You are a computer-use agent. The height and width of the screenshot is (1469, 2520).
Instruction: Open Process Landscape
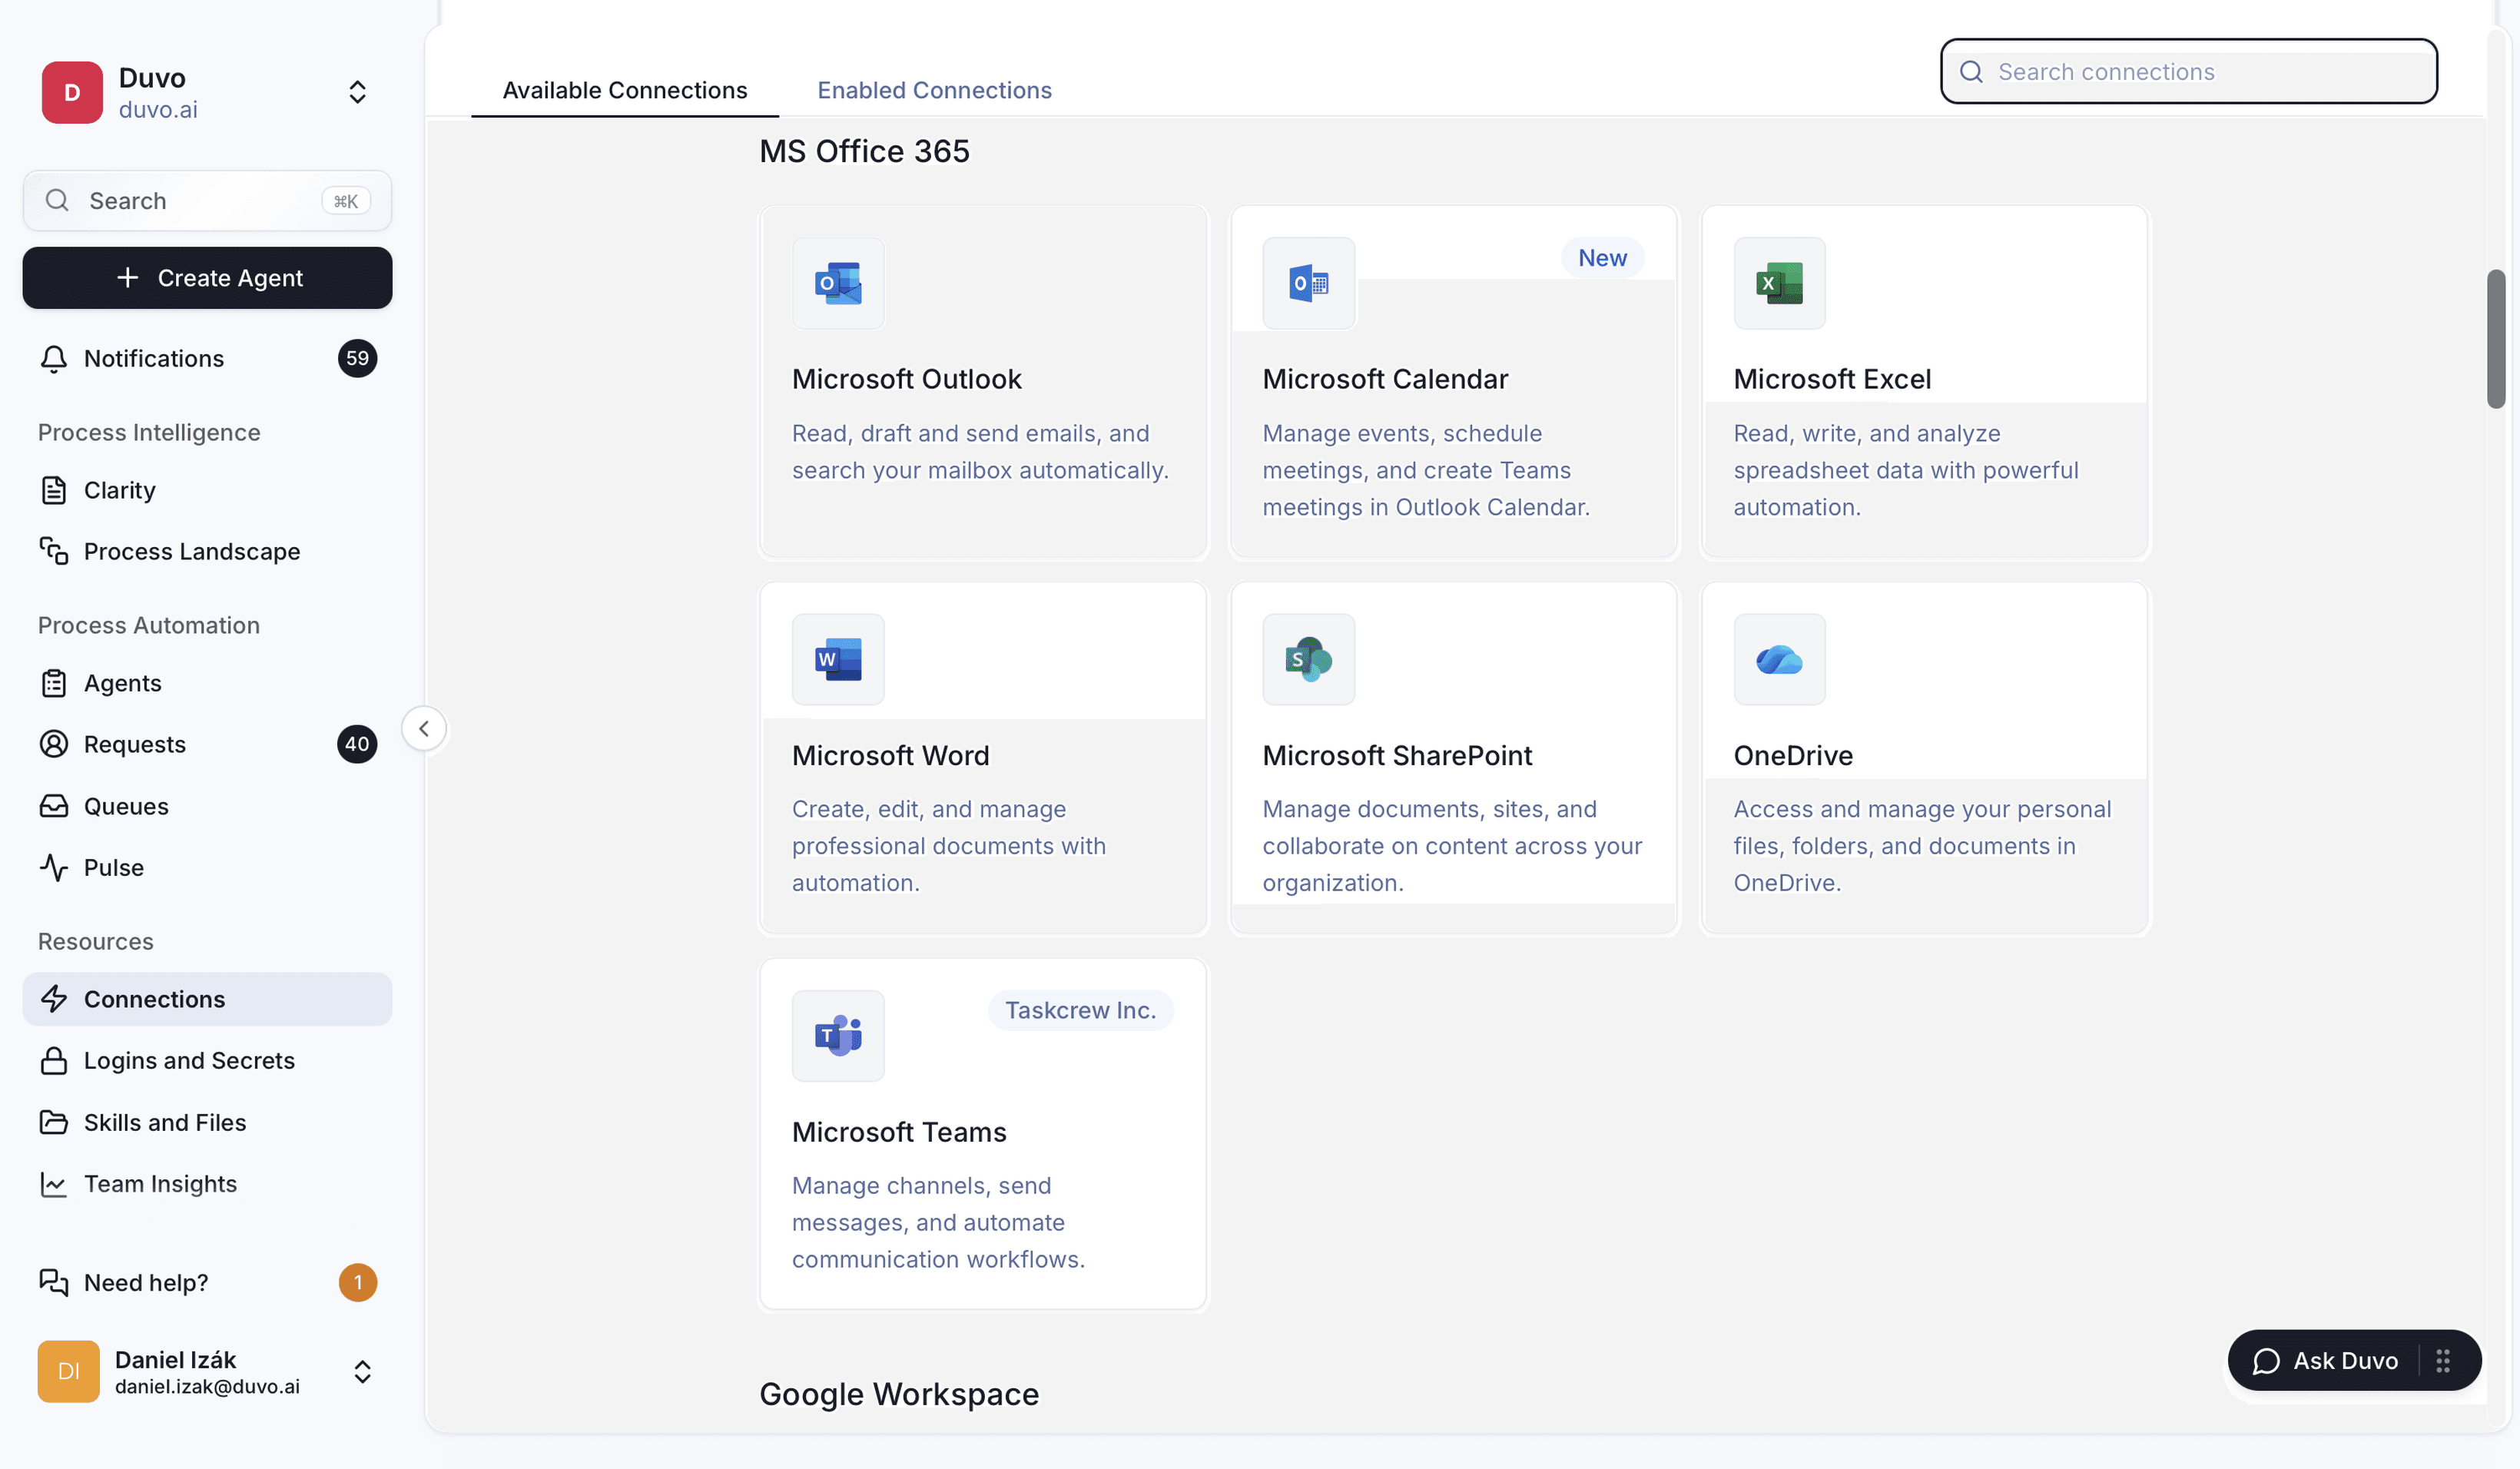pos(207,551)
